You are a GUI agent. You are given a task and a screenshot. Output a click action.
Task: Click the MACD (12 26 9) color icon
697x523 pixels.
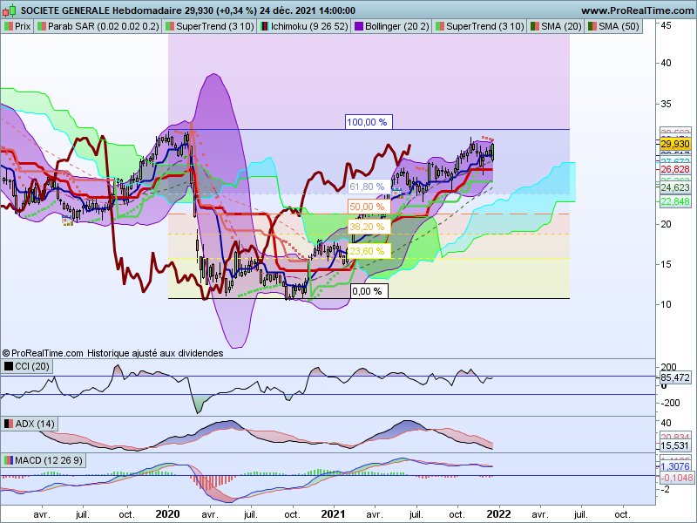[9, 460]
